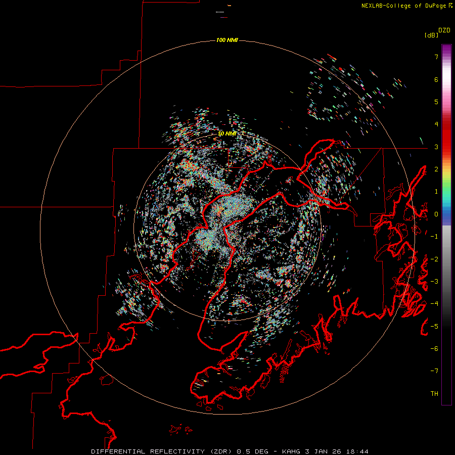This screenshot has width=455, height=455.
Task: Click the -7 value on the color scale
Action: coord(434,371)
